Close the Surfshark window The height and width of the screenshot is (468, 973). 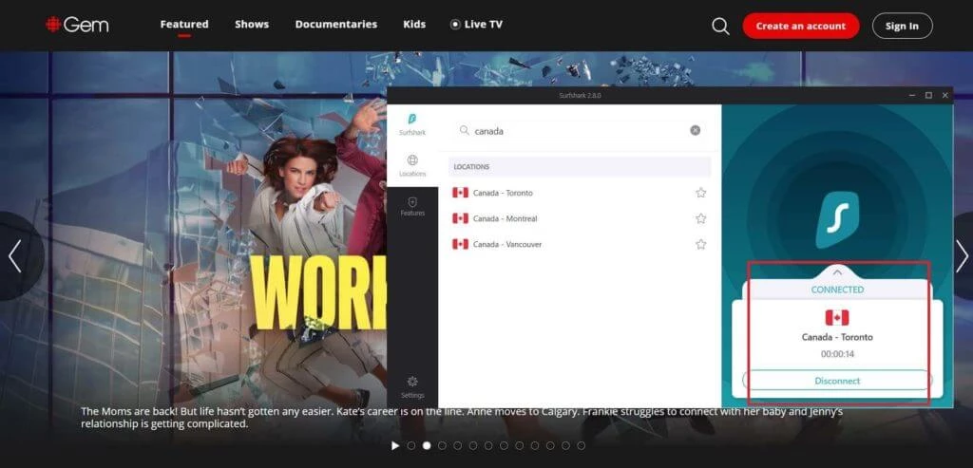[x=945, y=96]
